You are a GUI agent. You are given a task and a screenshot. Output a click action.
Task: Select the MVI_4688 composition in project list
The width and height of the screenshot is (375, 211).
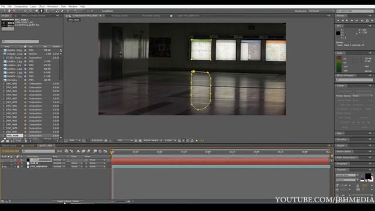click(x=13, y=135)
